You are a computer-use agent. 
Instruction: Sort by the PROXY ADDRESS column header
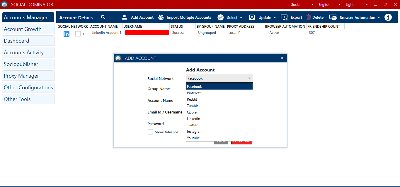pos(241,26)
